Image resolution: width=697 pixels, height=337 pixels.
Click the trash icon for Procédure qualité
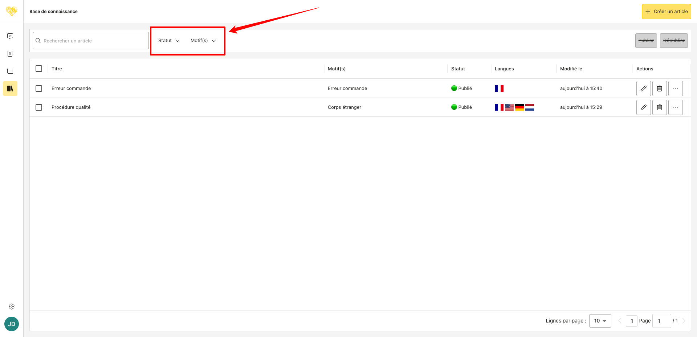coord(659,107)
